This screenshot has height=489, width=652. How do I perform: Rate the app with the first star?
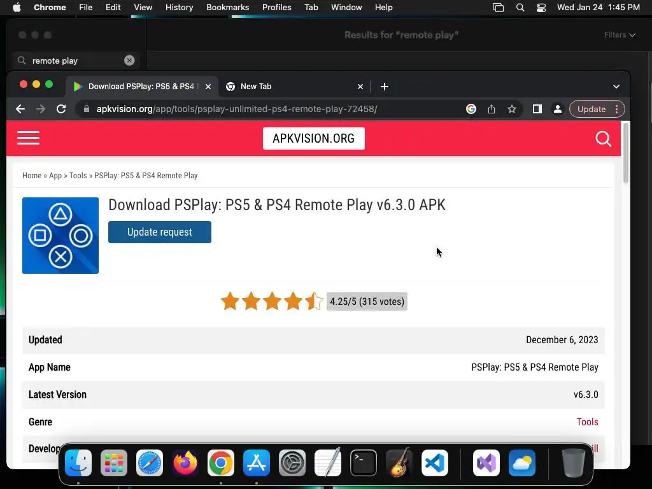pyautogui.click(x=230, y=301)
